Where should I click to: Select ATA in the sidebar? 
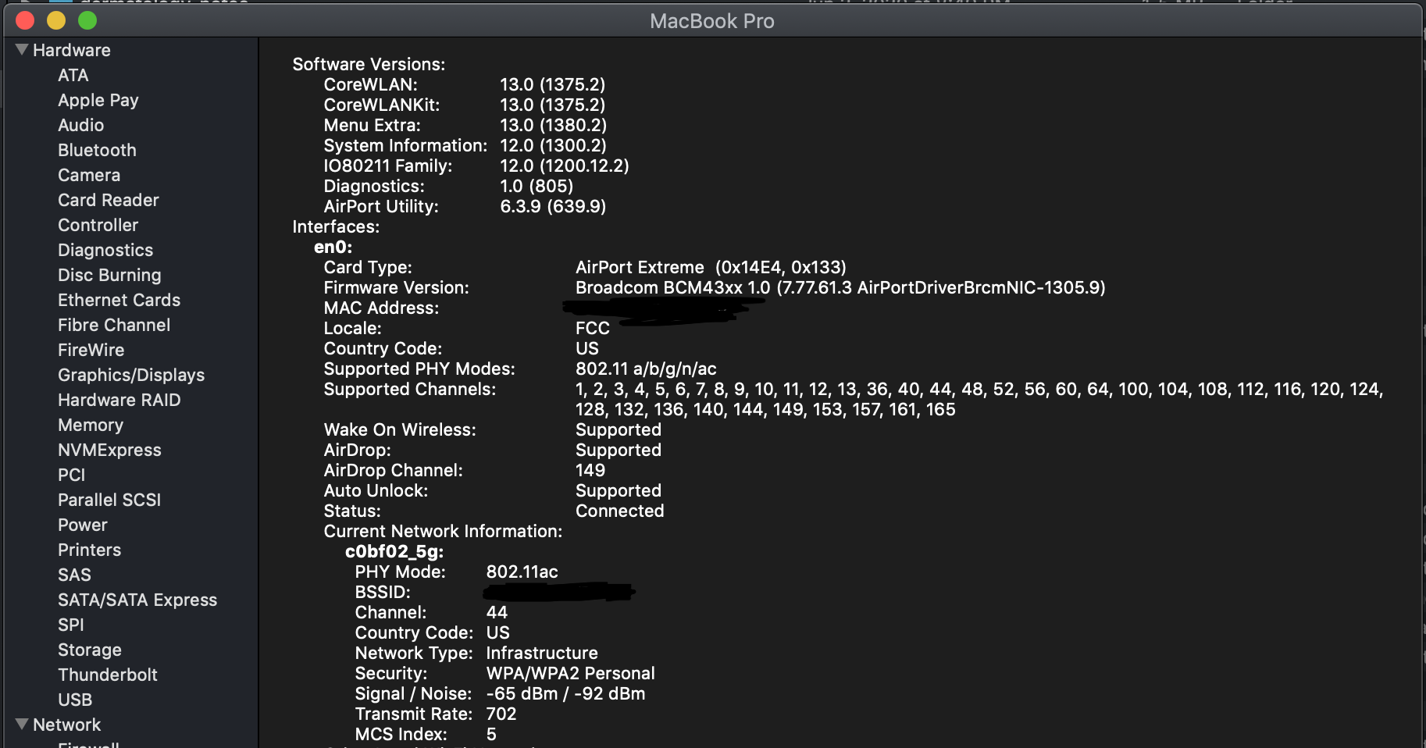pos(73,75)
